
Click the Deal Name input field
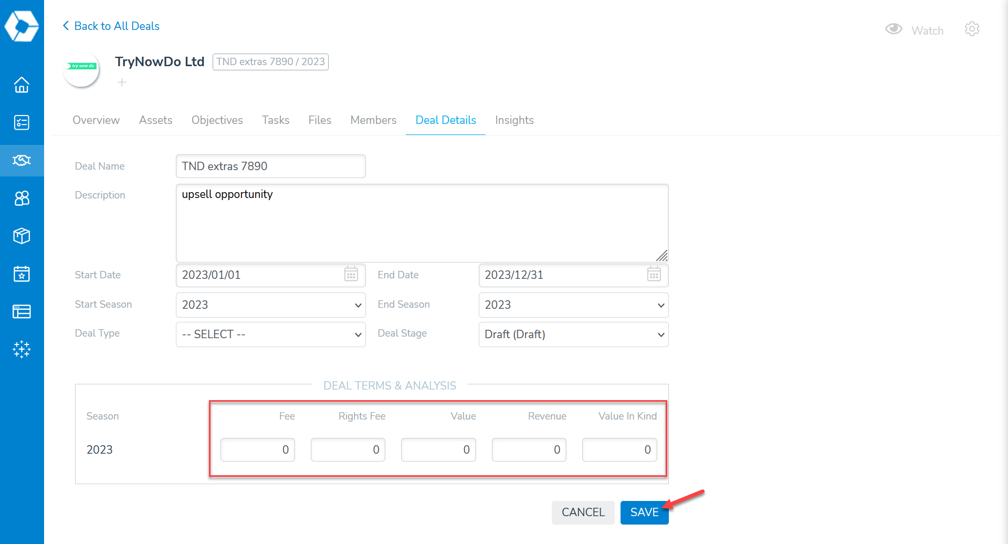click(x=270, y=166)
